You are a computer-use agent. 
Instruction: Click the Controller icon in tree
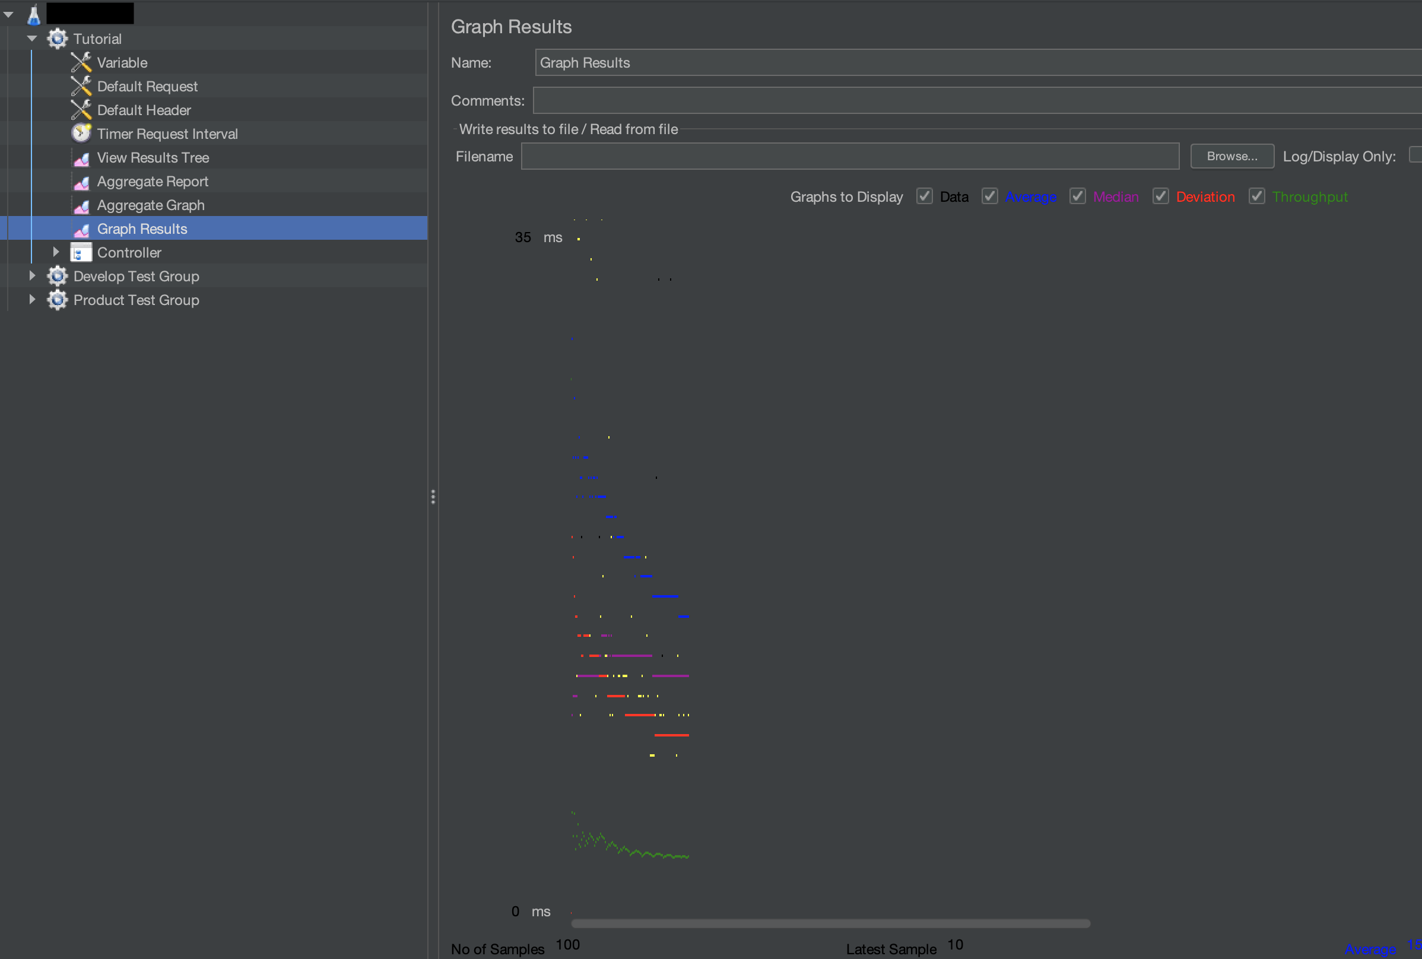tap(81, 253)
